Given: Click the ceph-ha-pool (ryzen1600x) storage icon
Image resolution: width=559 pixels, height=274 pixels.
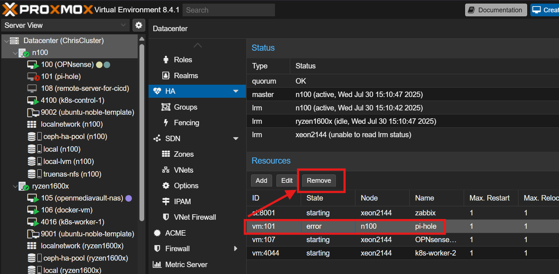Looking at the screenshot, I should (x=34, y=258).
